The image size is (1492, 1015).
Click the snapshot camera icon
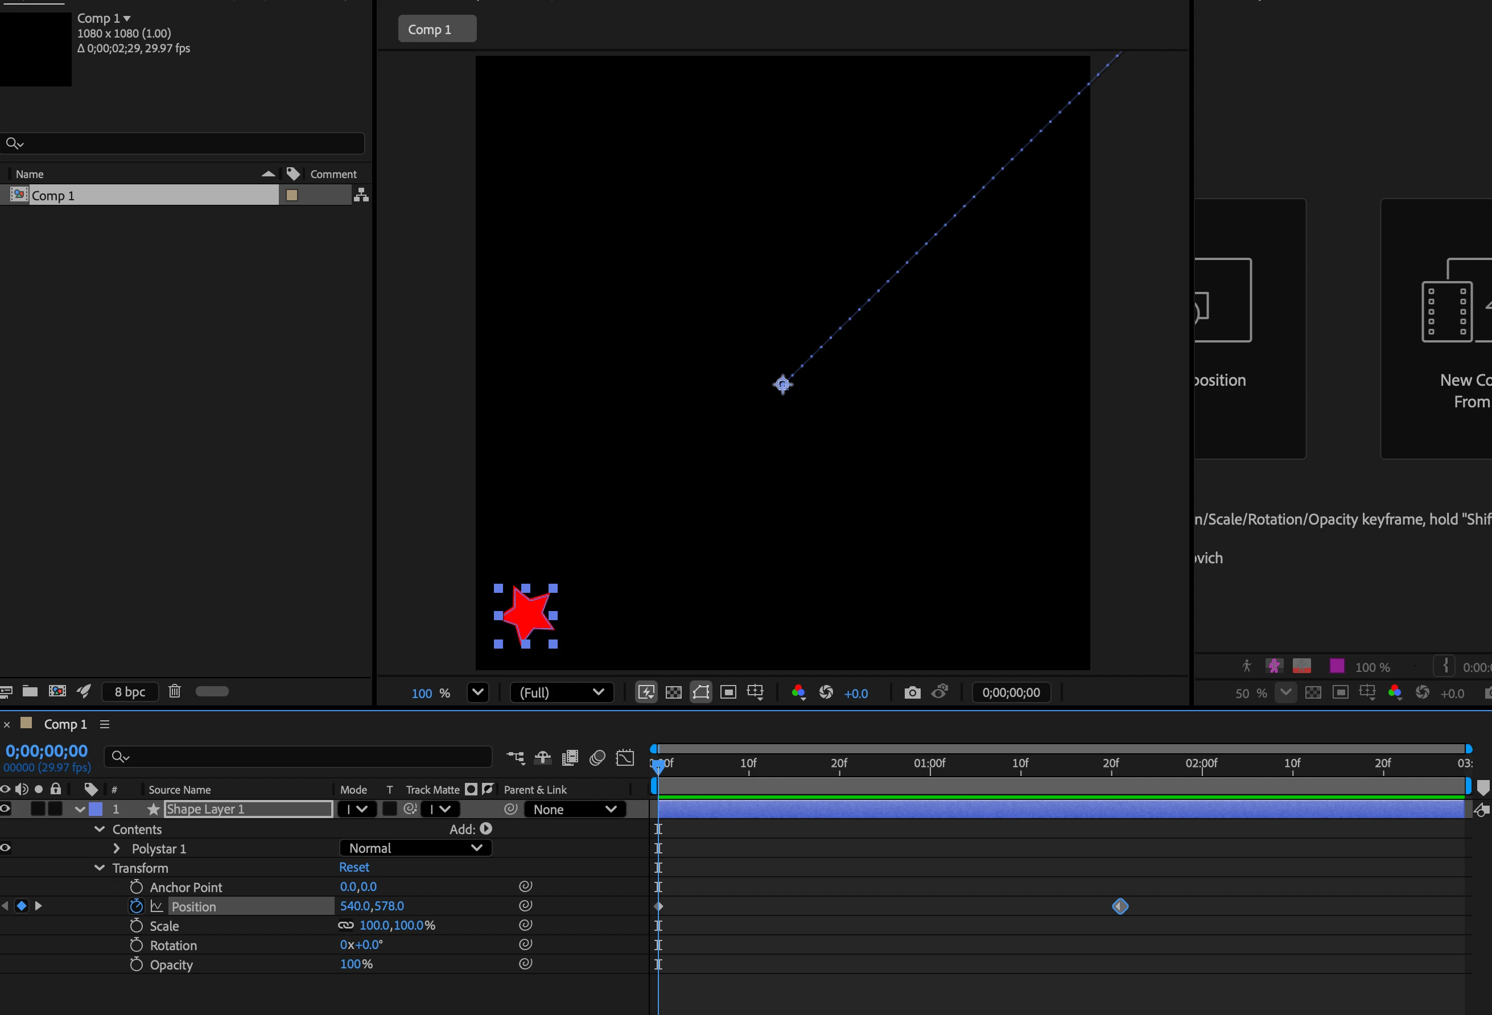point(912,693)
